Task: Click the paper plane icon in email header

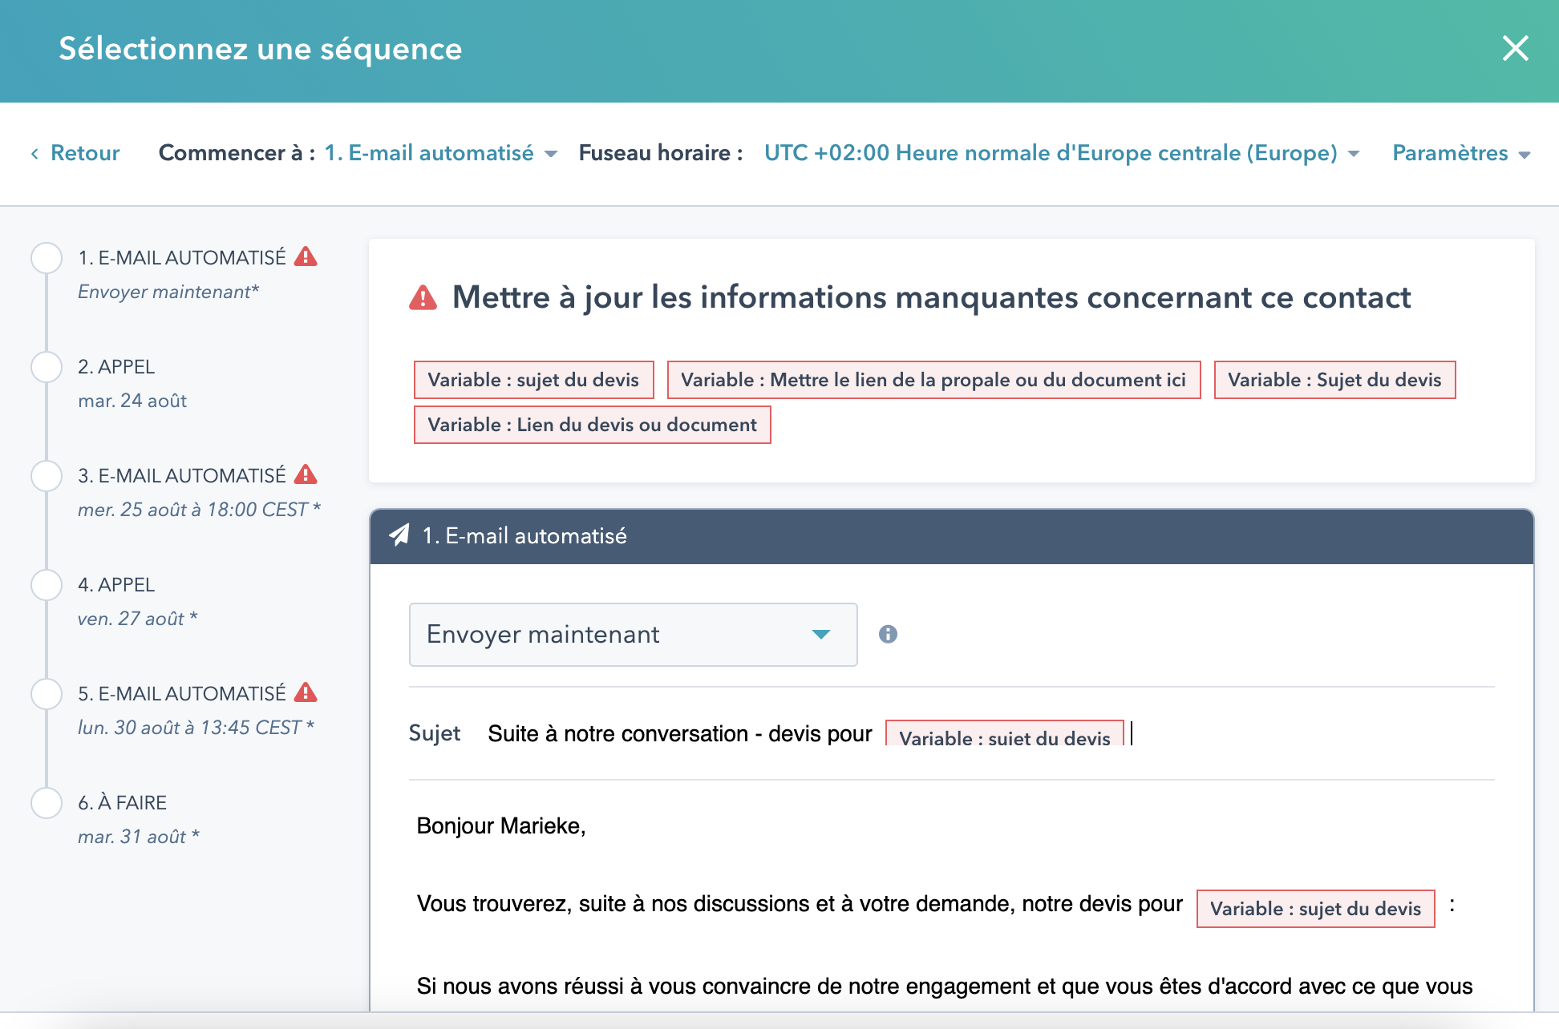Action: (399, 535)
